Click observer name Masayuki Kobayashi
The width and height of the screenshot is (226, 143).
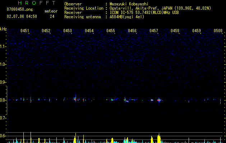[129, 4]
